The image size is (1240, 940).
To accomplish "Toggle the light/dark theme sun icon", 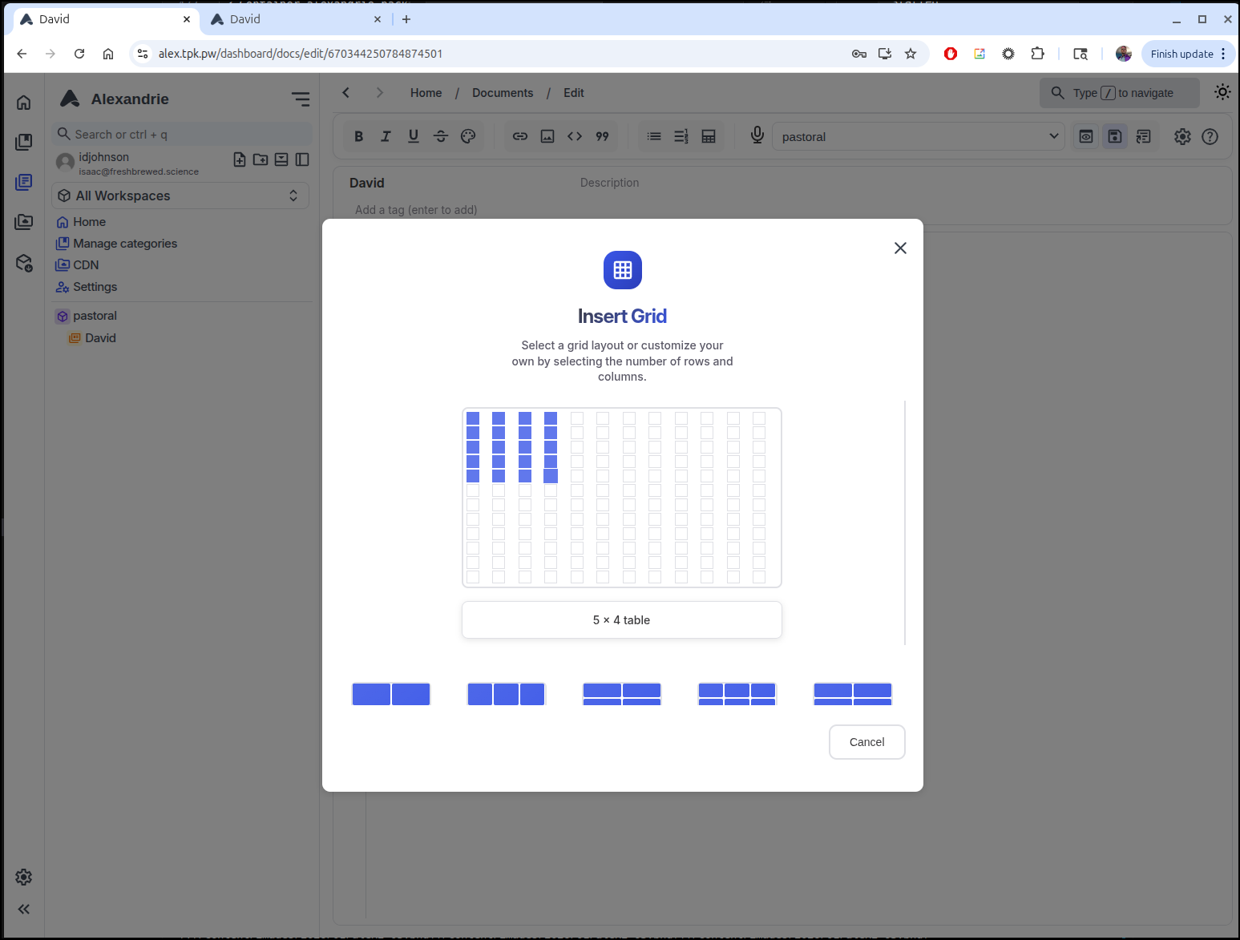I will pos(1222,92).
